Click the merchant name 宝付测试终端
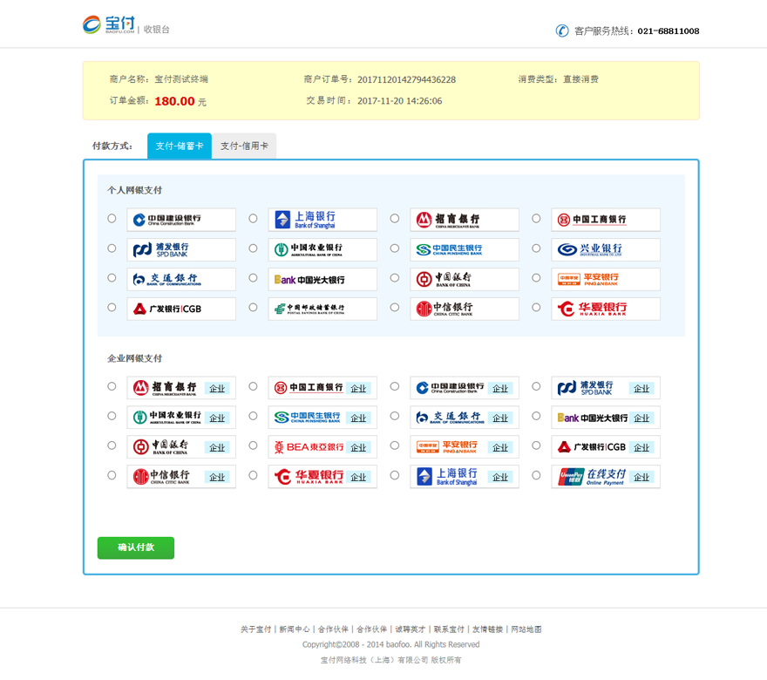The image size is (767, 680). pyautogui.click(x=181, y=79)
